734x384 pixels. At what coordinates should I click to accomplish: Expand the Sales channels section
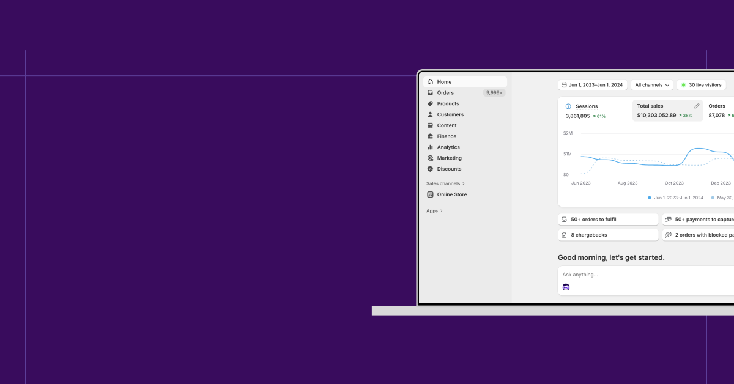445,183
